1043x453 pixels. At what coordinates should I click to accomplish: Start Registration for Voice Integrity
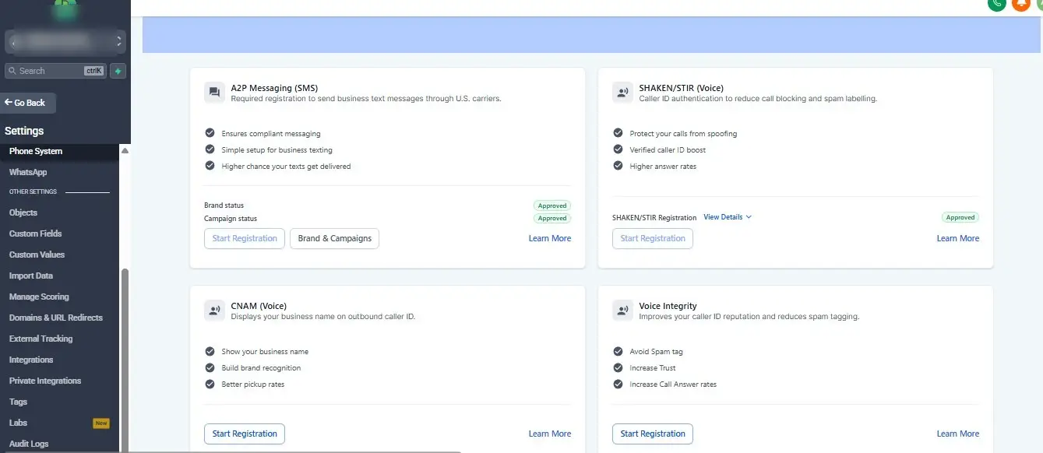(x=653, y=434)
